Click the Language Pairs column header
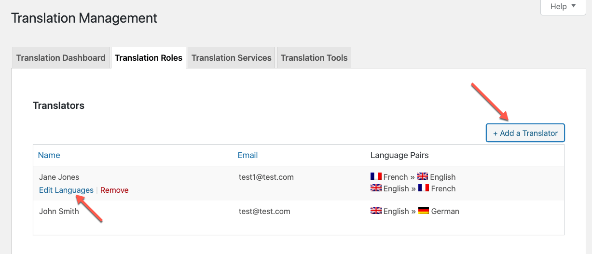 click(399, 155)
